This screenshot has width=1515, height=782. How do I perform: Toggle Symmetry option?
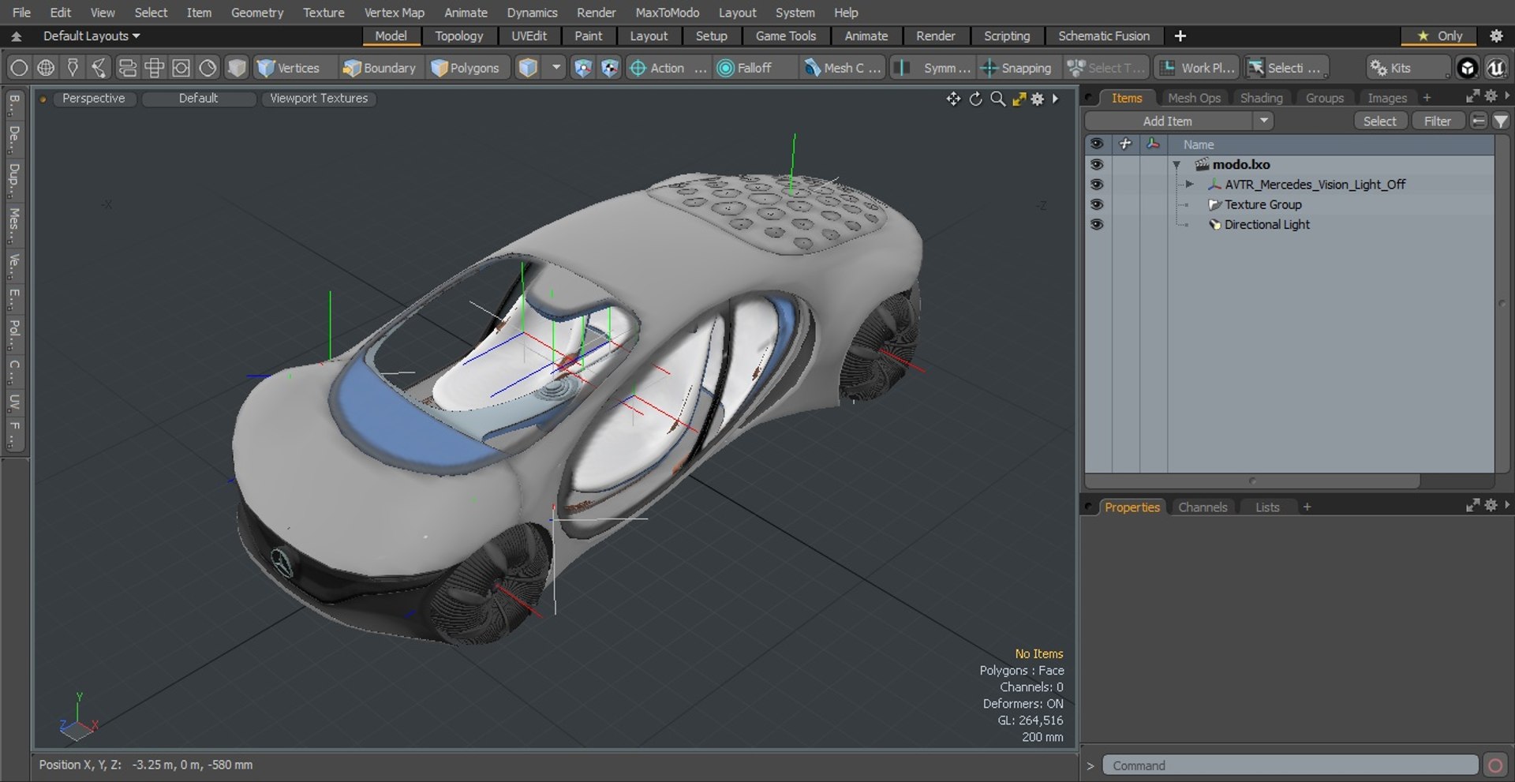934,68
